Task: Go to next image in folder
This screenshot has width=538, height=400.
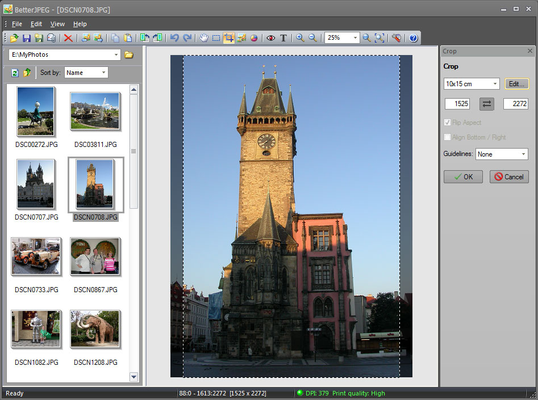Action: [x=98, y=37]
